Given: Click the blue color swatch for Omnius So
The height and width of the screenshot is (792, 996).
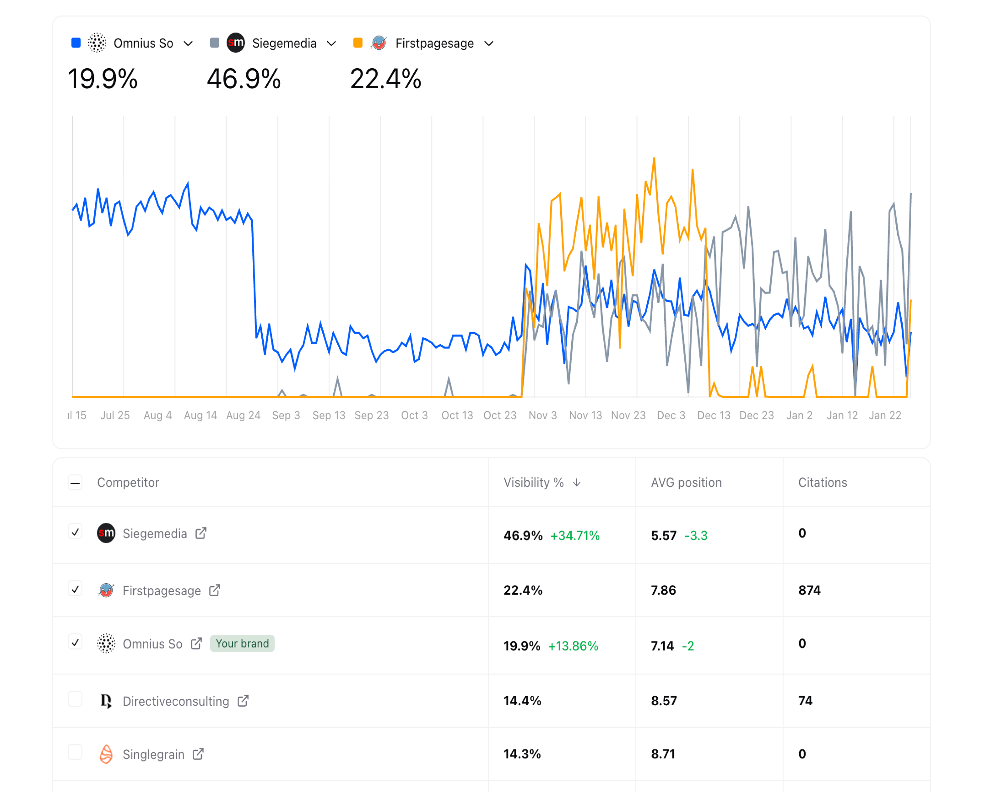Looking at the screenshot, I should pyautogui.click(x=75, y=42).
